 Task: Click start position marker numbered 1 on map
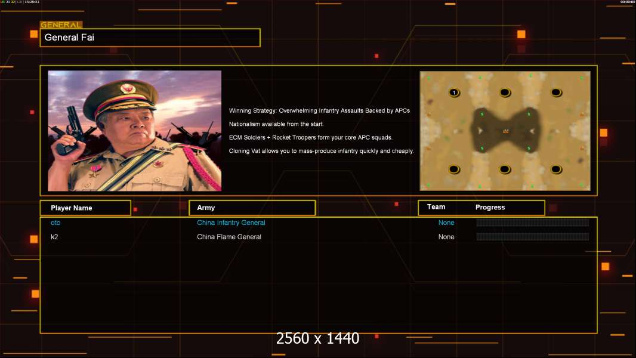coord(454,92)
